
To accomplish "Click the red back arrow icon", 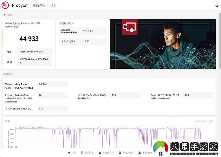I will point(5,15).
